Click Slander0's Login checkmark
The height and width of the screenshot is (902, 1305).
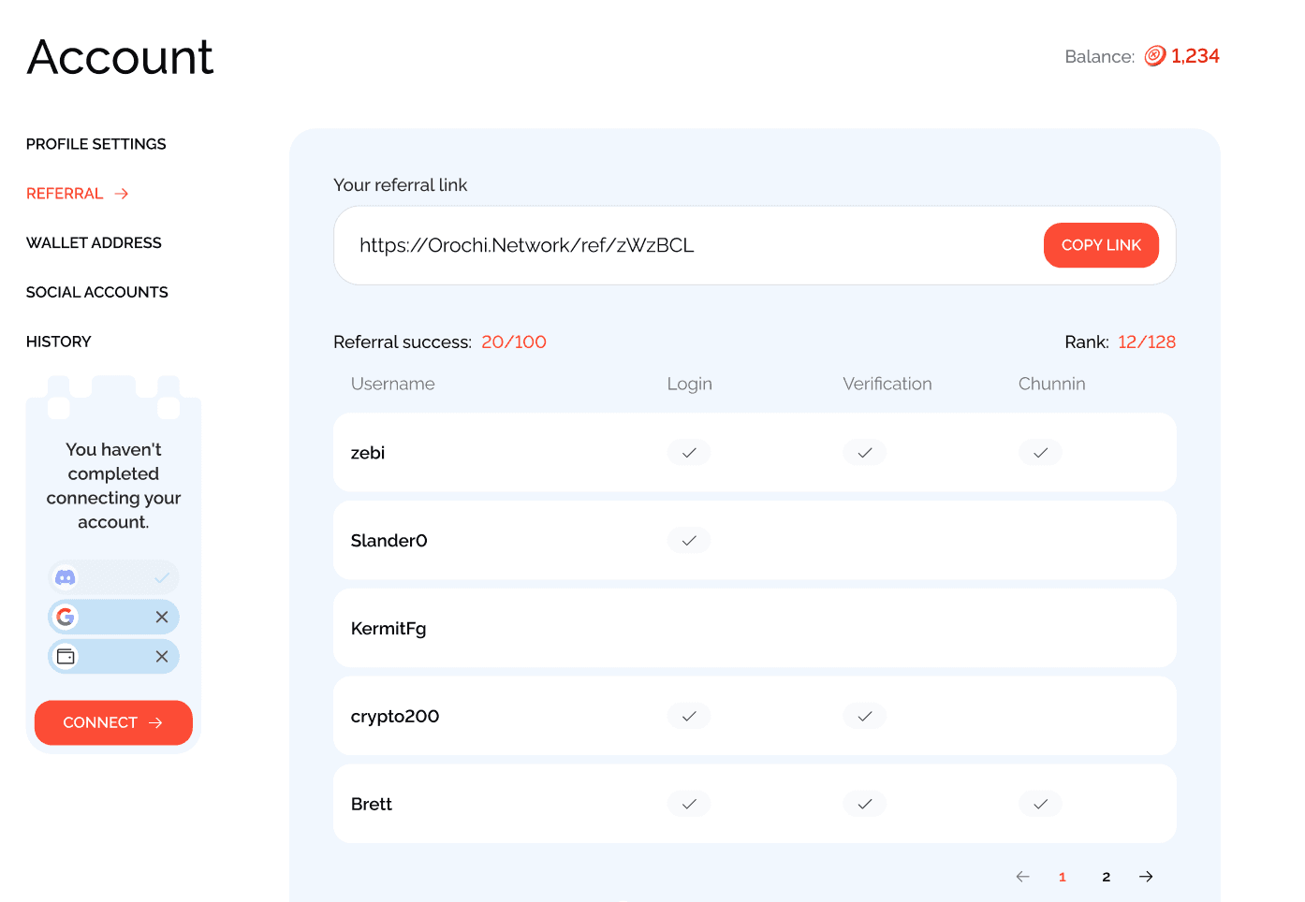click(x=689, y=541)
